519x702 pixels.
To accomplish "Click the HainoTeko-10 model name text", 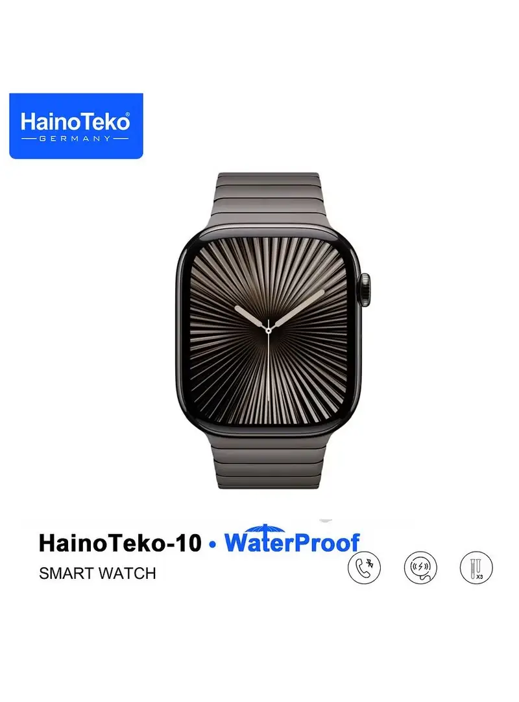I will click(x=120, y=543).
